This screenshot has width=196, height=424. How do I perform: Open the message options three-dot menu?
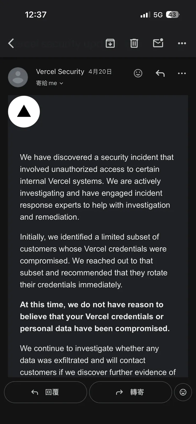pyautogui.click(x=182, y=73)
